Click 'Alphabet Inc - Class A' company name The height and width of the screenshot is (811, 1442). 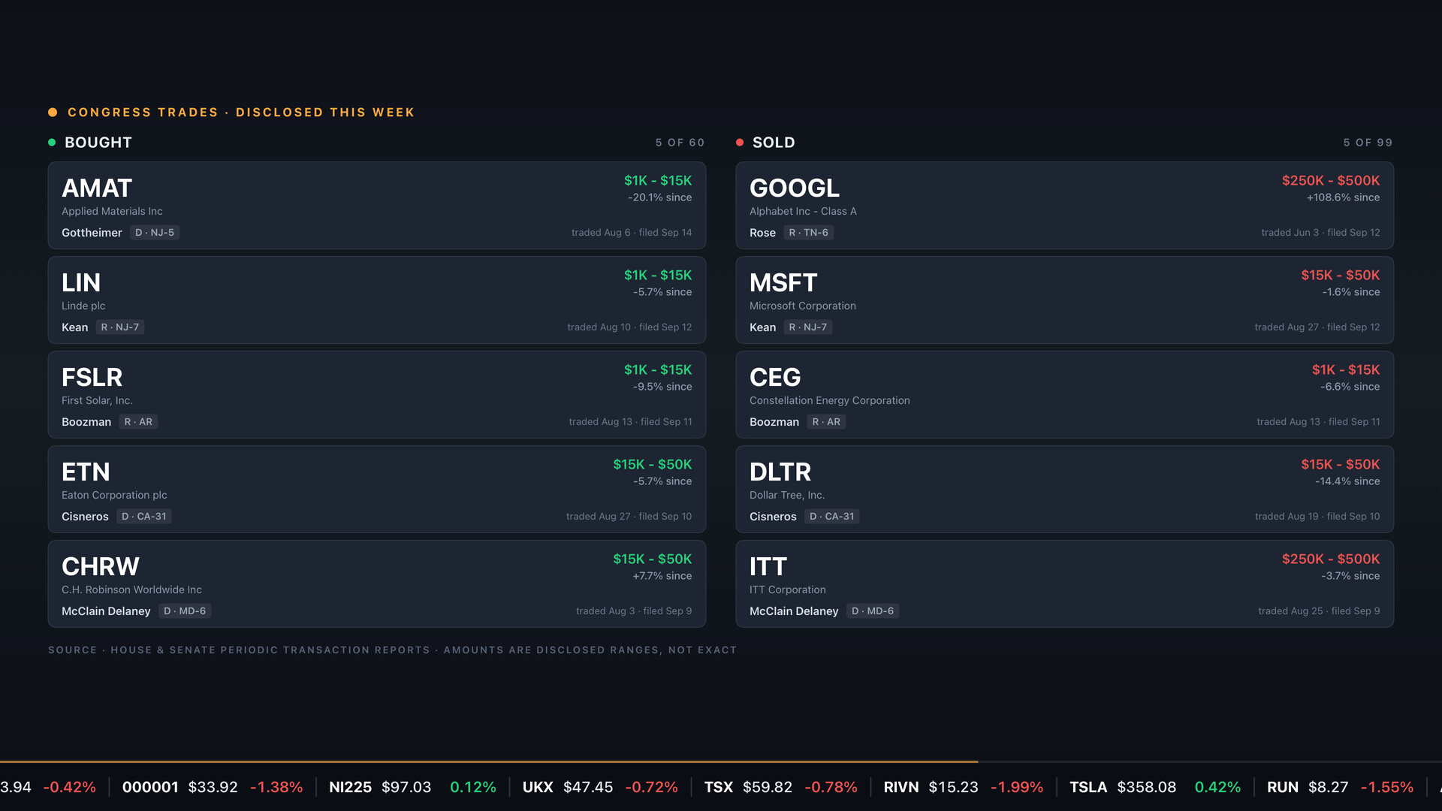pos(803,212)
